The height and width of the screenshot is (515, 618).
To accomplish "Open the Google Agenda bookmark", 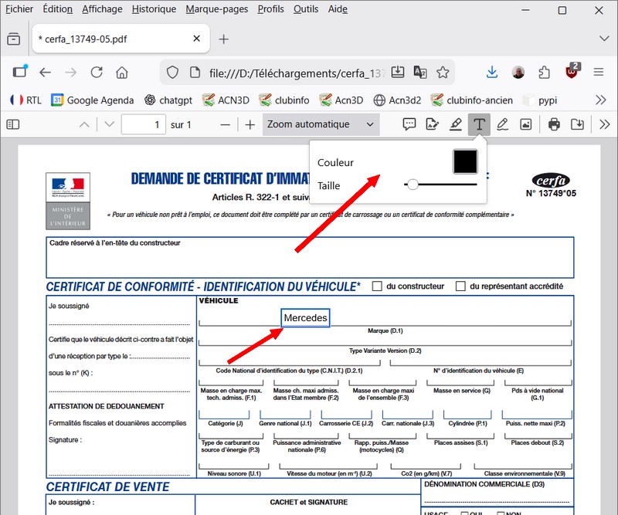I will point(93,100).
